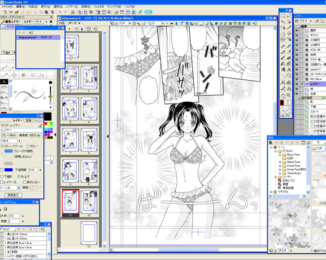The height and width of the screenshot is (260, 326).
Task: Toggle visibility of the speed-l1 layer
Action: point(297,69)
